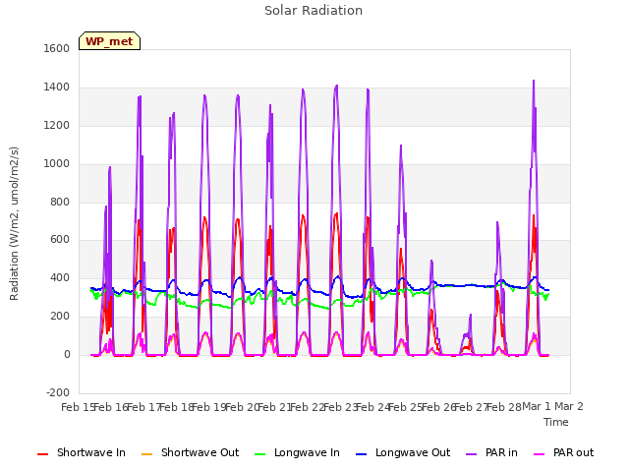Click the Solar Radiation chart title

pyautogui.click(x=314, y=11)
